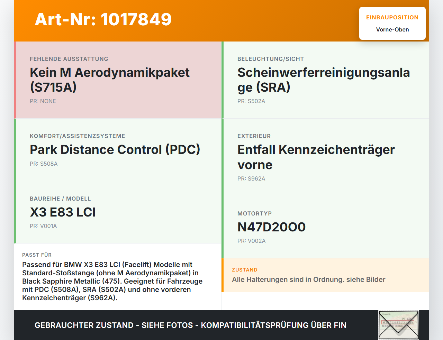Click the footer used-condition banner text
The width and height of the screenshot is (443, 340).
(190, 325)
